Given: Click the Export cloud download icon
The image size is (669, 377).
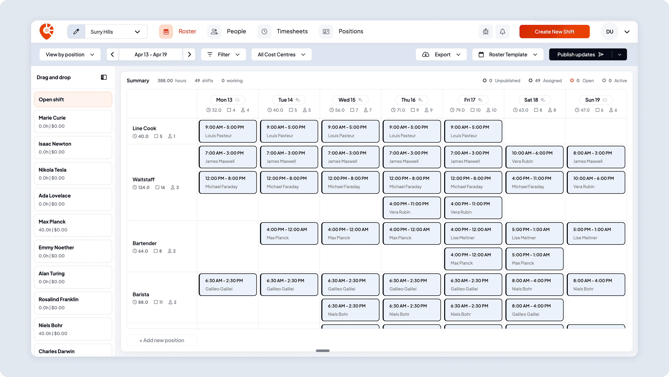Looking at the screenshot, I should (x=426, y=55).
